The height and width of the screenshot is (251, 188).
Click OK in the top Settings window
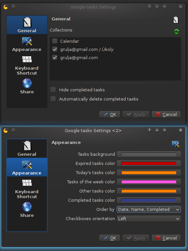coord(109,114)
